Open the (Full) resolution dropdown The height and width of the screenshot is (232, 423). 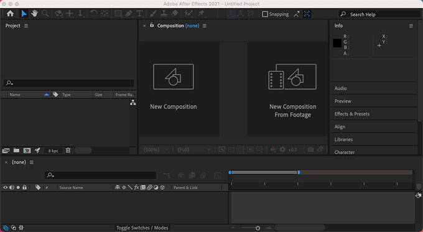pyautogui.click(x=193, y=149)
